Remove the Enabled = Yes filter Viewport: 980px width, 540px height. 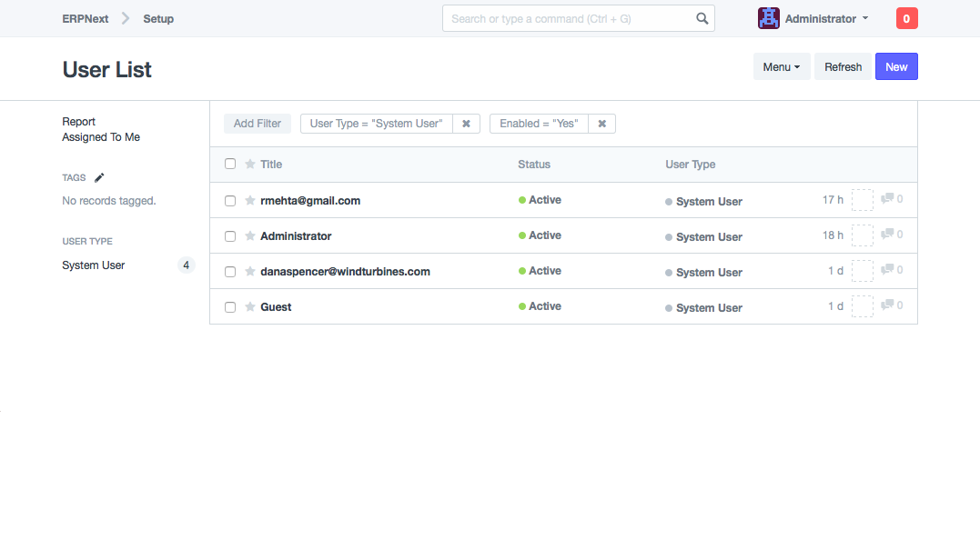click(601, 123)
